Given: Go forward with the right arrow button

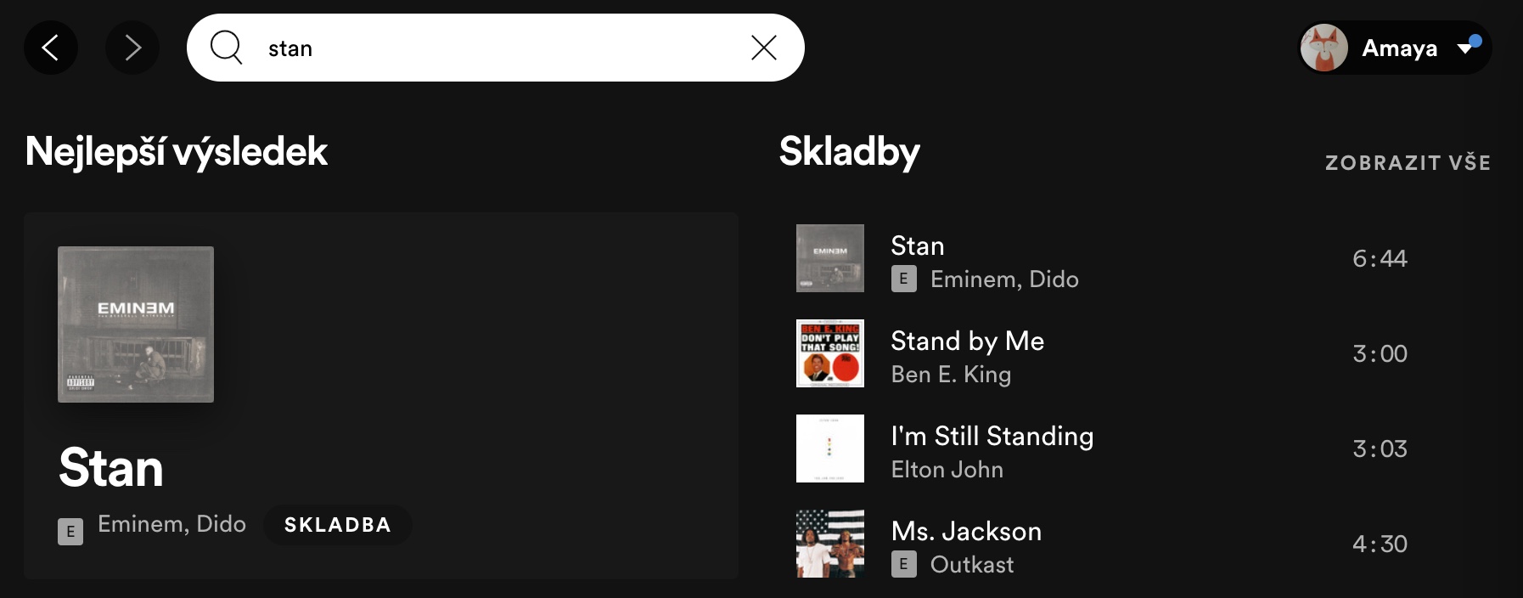Looking at the screenshot, I should pos(132,48).
